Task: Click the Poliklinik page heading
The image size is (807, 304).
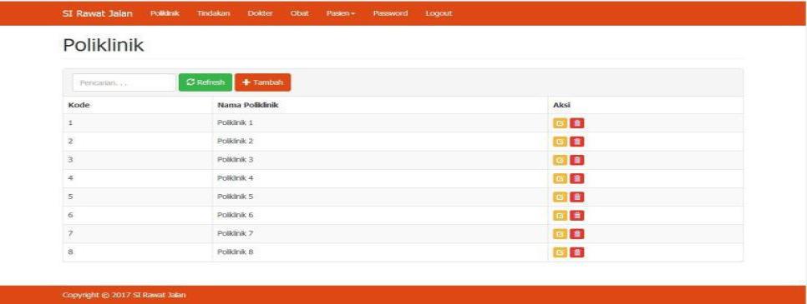Action: click(x=103, y=46)
